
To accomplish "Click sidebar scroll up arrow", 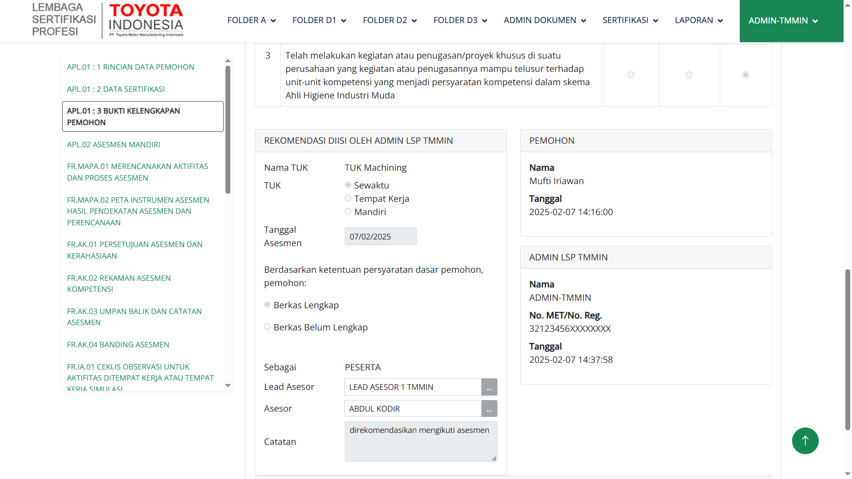I will coord(228,61).
